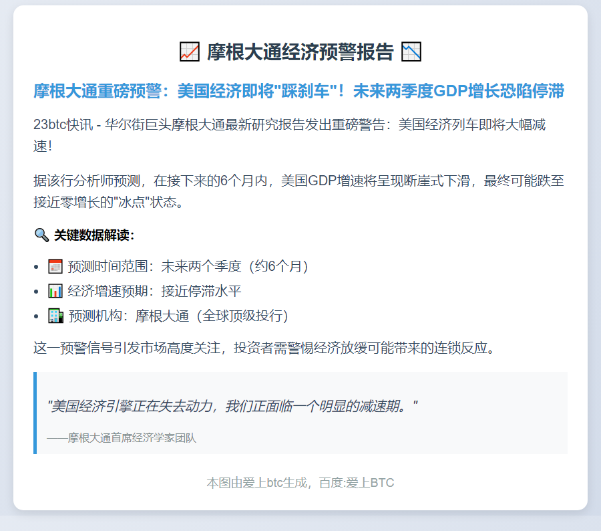Click the bullet dot of the 预测时间范围 item
This screenshot has width=601, height=531.
point(36,267)
